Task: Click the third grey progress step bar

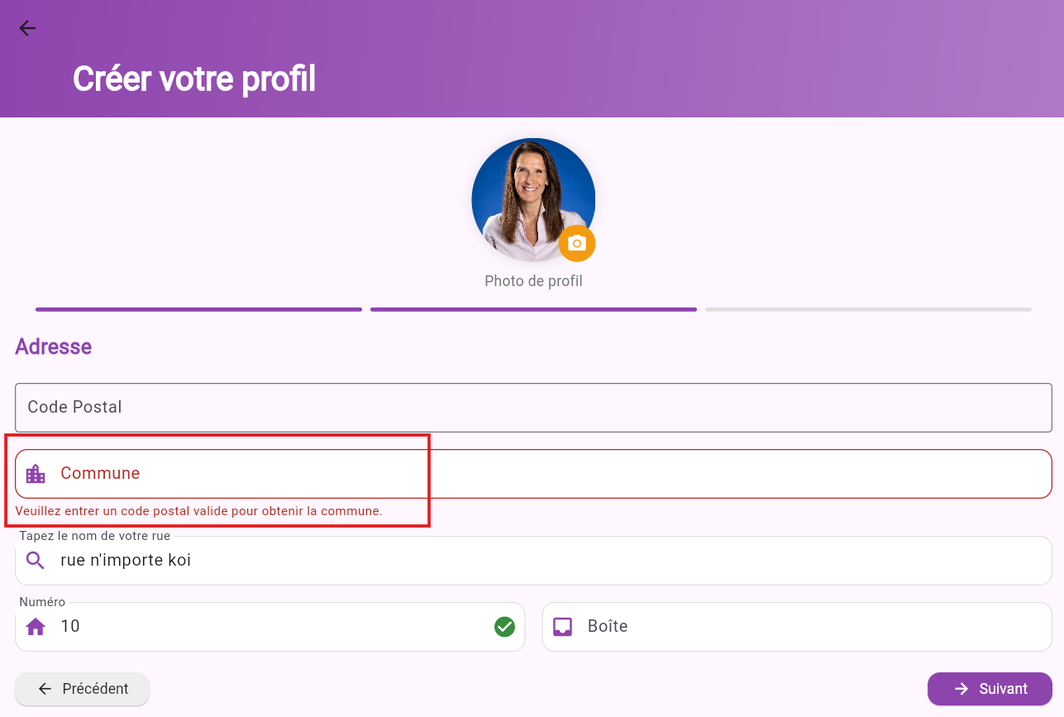Action: pyautogui.click(x=868, y=309)
